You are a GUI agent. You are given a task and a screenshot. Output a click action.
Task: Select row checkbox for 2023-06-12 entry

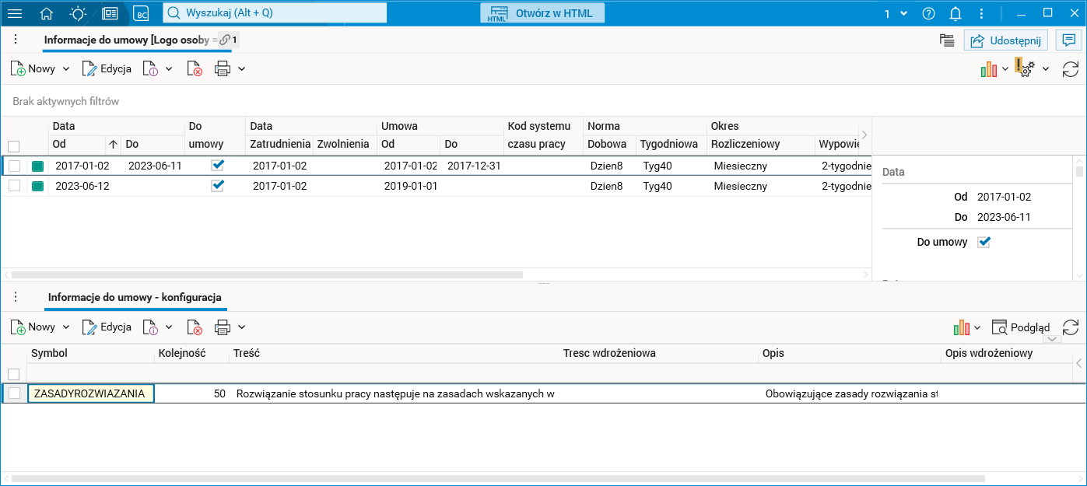click(14, 186)
